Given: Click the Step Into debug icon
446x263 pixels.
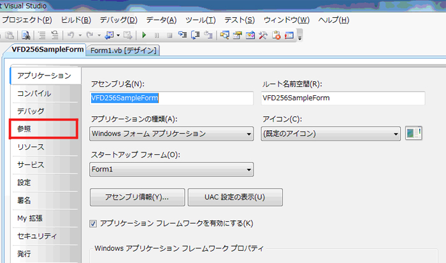Looking at the screenshot, I should click(182, 35).
